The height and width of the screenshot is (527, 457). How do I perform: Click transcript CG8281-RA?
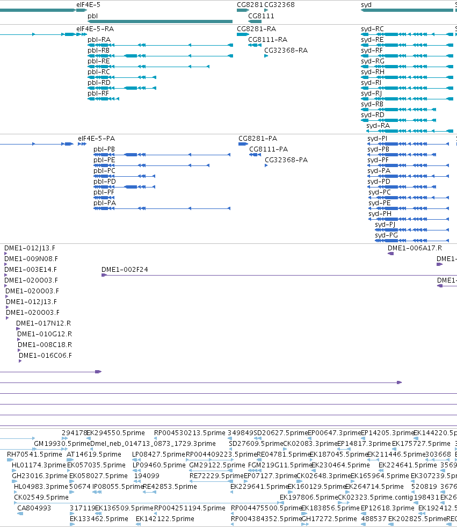[x=243, y=34]
